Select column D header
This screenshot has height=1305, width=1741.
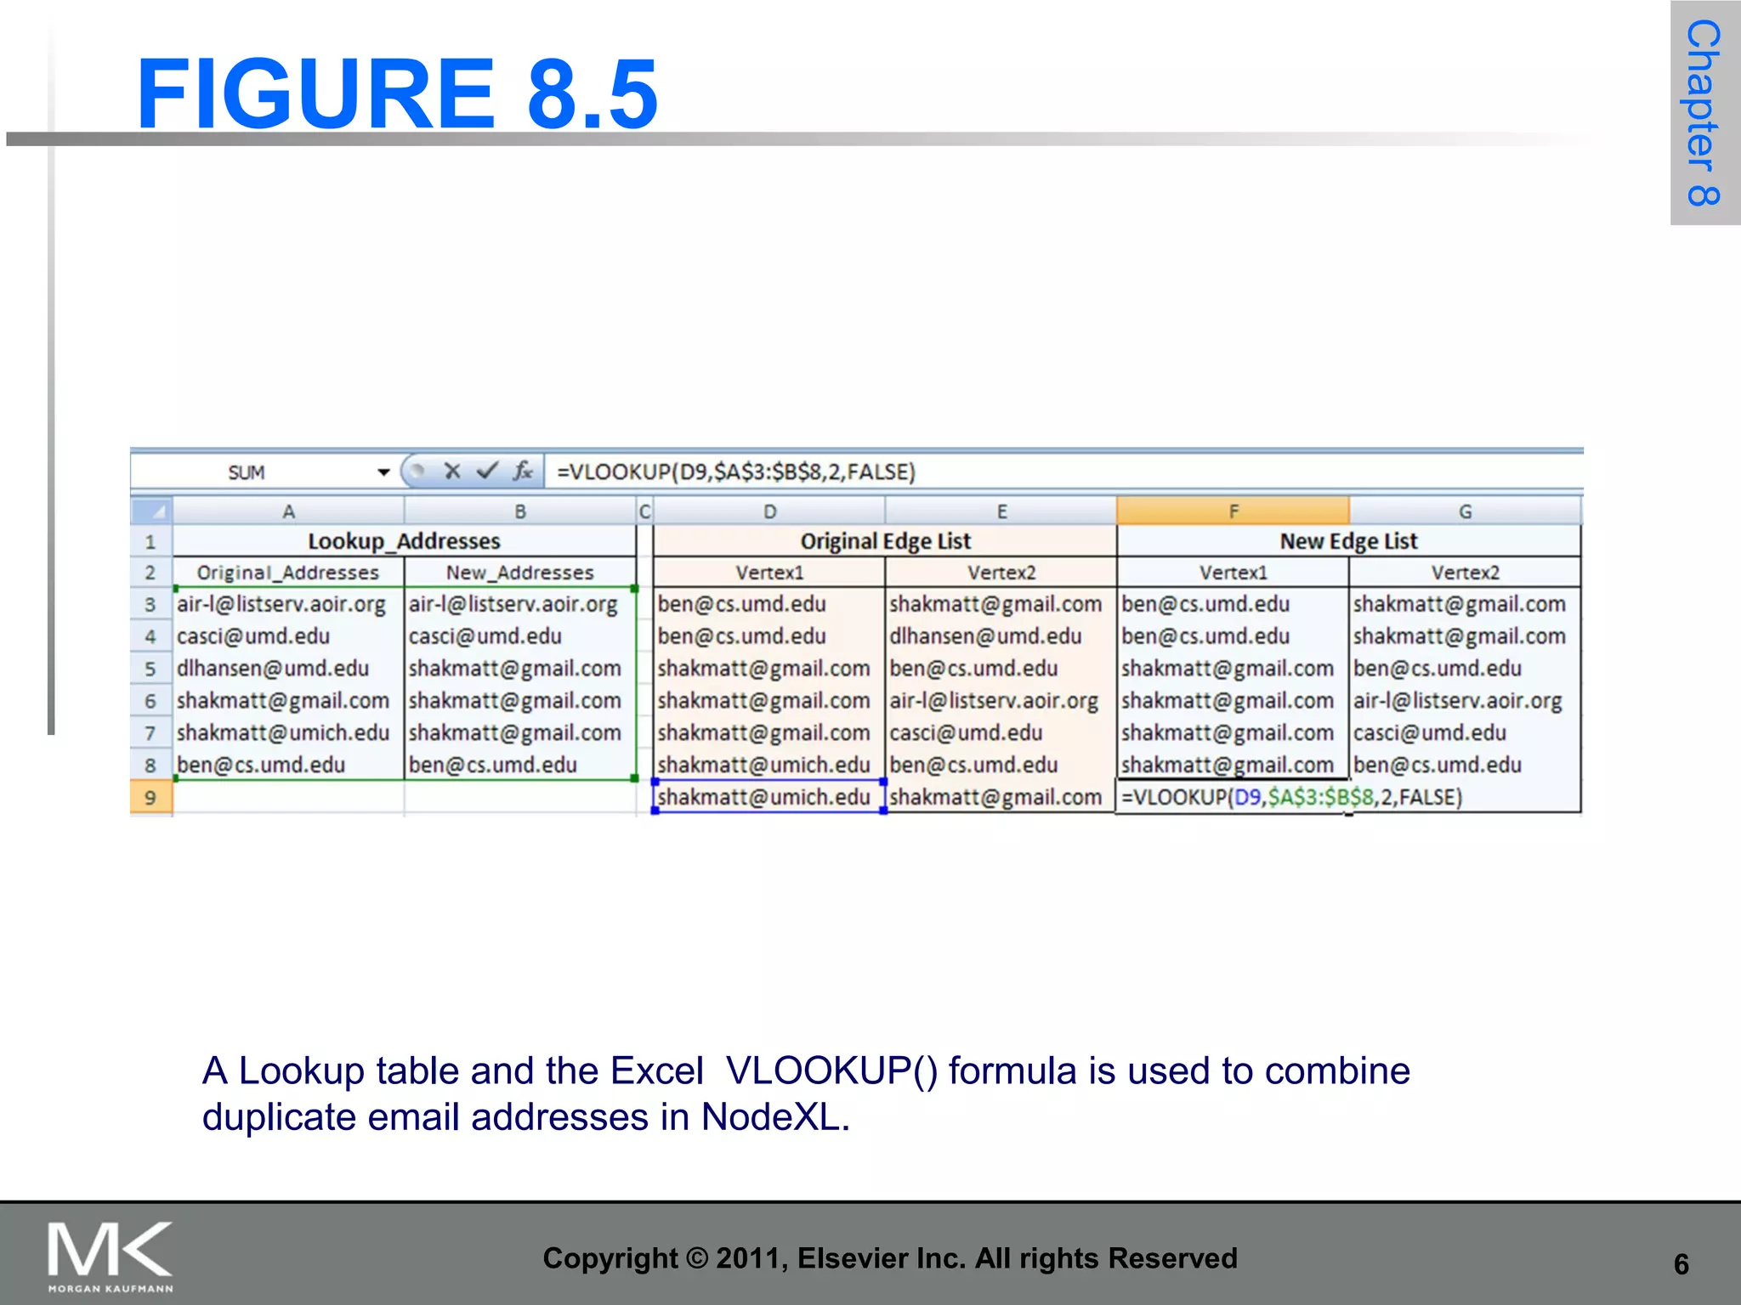click(x=769, y=511)
